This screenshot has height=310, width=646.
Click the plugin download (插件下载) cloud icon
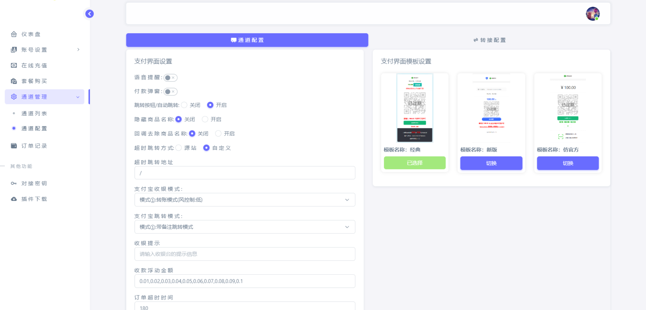coord(14,199)
